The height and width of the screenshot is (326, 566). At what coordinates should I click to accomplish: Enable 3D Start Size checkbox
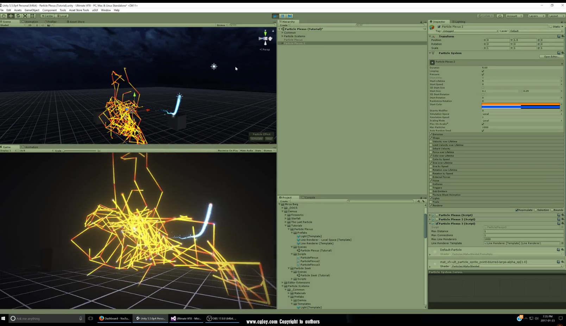(483, 88)
